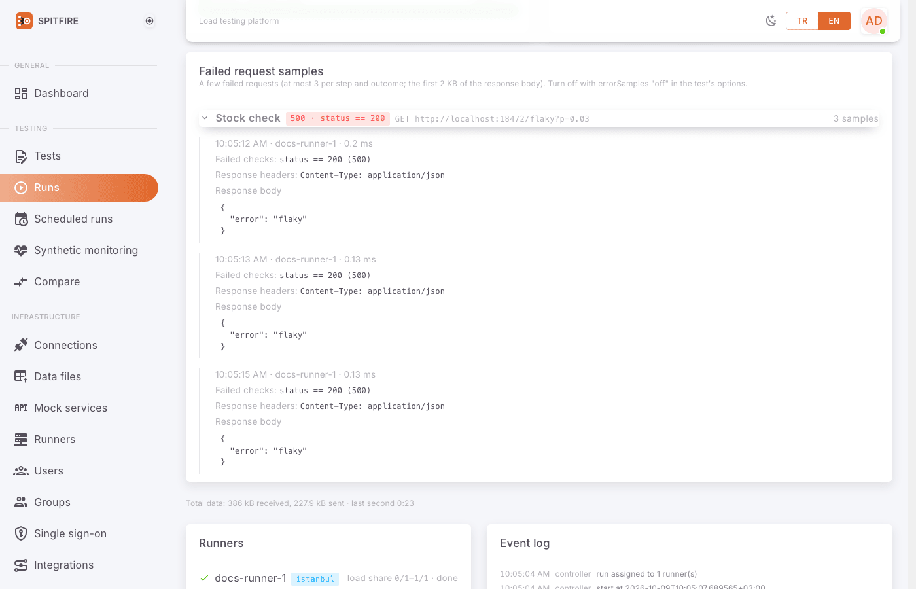Click the Mock services API icon
The image size is (916, 589).
tap(21, 408)
